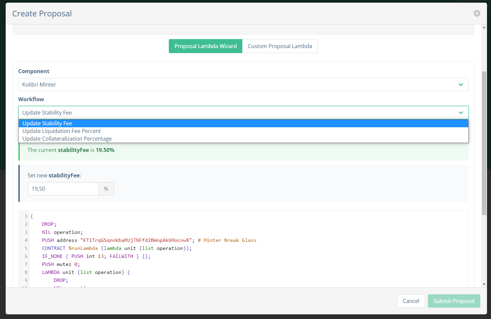
Task: Select Update Stability Fee option in list
Action: [x=243, y=123]
